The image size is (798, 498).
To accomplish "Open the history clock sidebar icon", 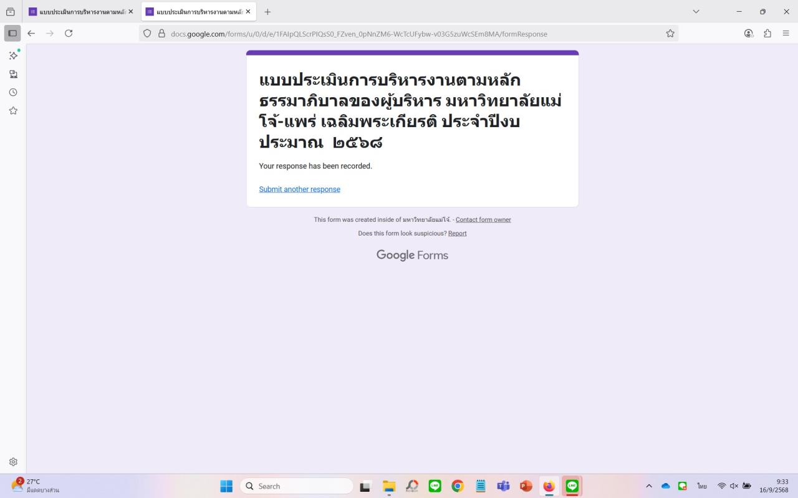I will (13, 92).
